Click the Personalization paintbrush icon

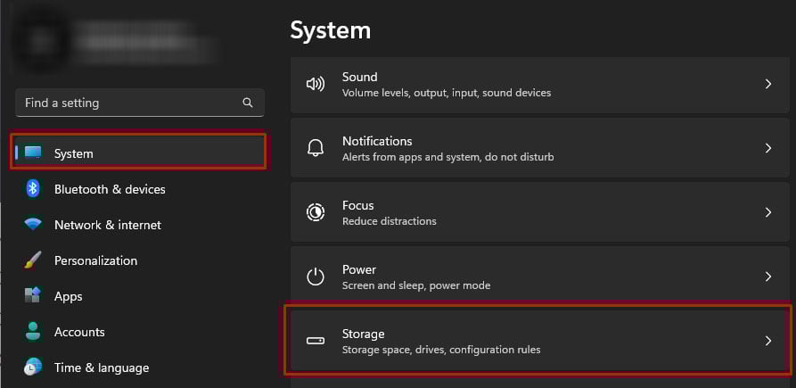tap(33, 260)
